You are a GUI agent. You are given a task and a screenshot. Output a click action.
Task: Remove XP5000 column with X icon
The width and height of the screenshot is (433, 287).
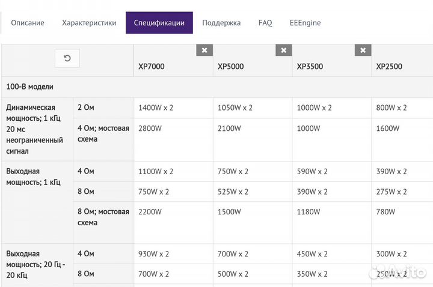pos(284,50)
